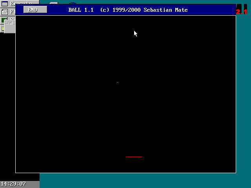
Task: Click the globe icon above title bar
Action: pos(73,3)
